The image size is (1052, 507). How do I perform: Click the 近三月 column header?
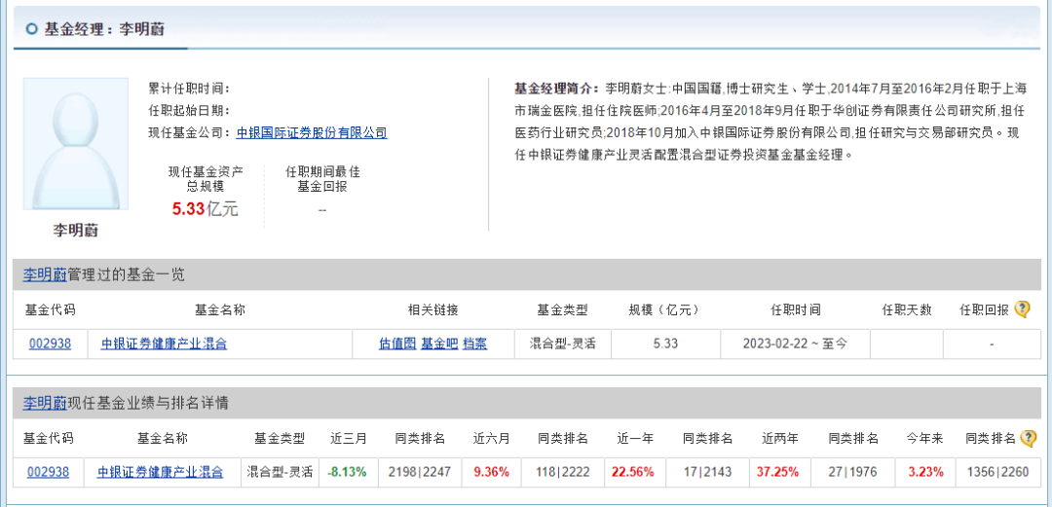point(349,439)
